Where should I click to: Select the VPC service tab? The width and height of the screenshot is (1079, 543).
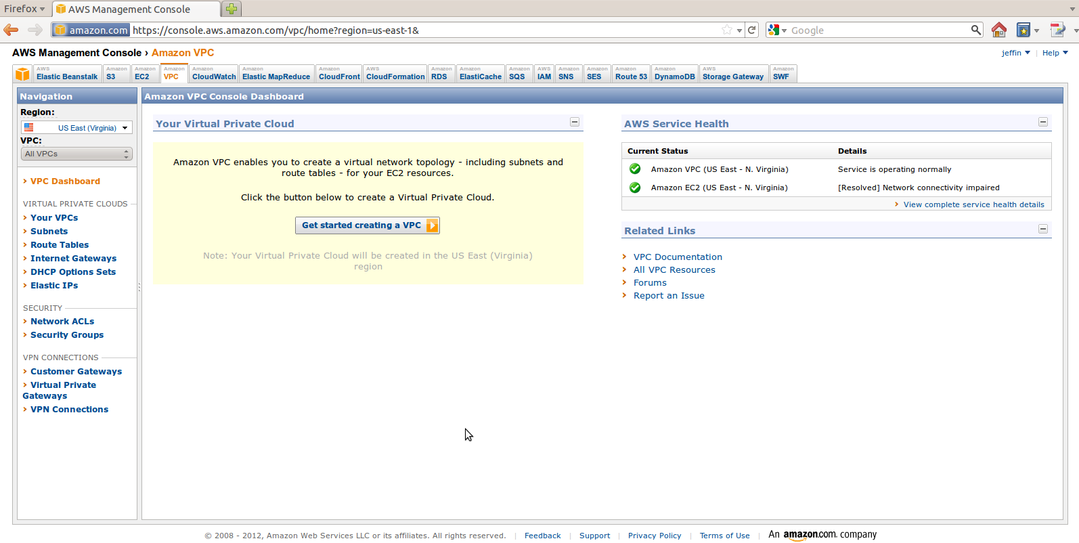[174, 74]
